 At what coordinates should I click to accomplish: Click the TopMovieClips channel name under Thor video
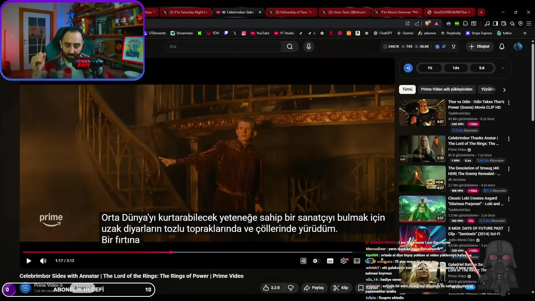click(x=459, y=113)
